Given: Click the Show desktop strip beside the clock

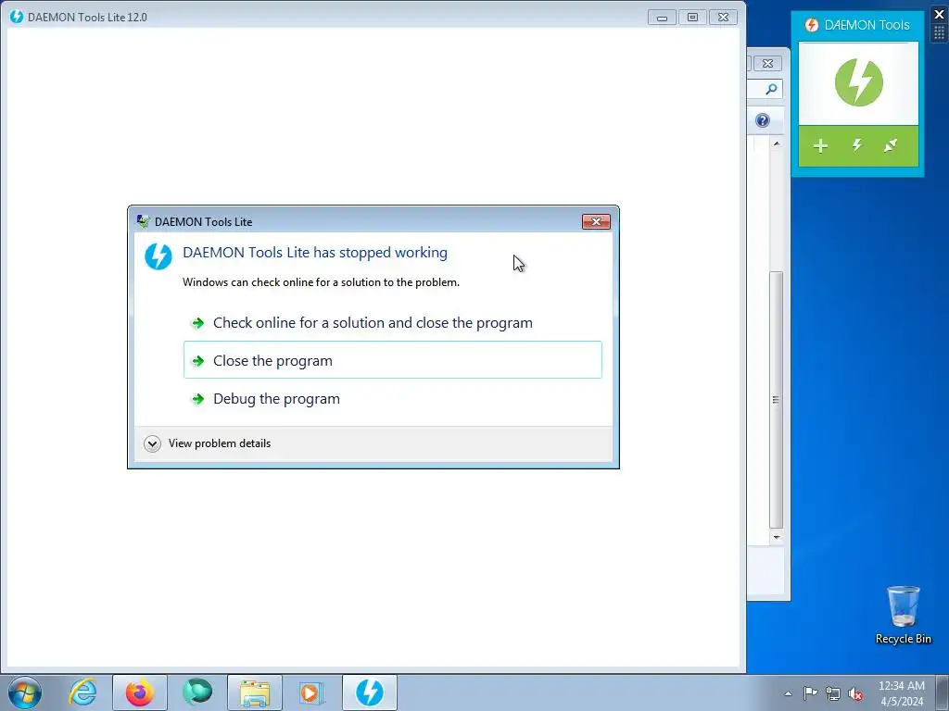Looking at the screenshot, I should (943, 693).
